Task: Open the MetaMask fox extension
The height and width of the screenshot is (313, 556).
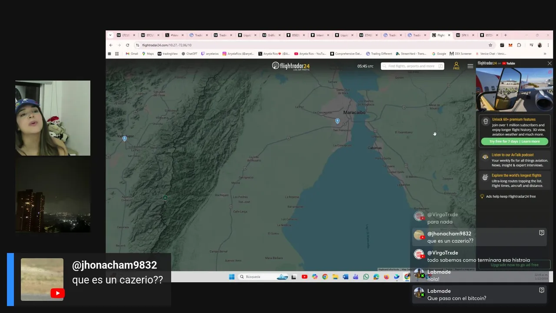Action: coord(510,45)
